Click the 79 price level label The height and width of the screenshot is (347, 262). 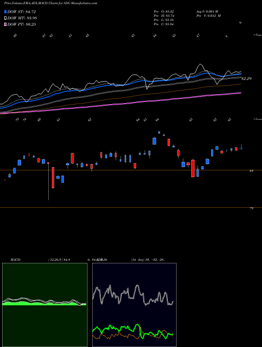(x=251, y=209)
